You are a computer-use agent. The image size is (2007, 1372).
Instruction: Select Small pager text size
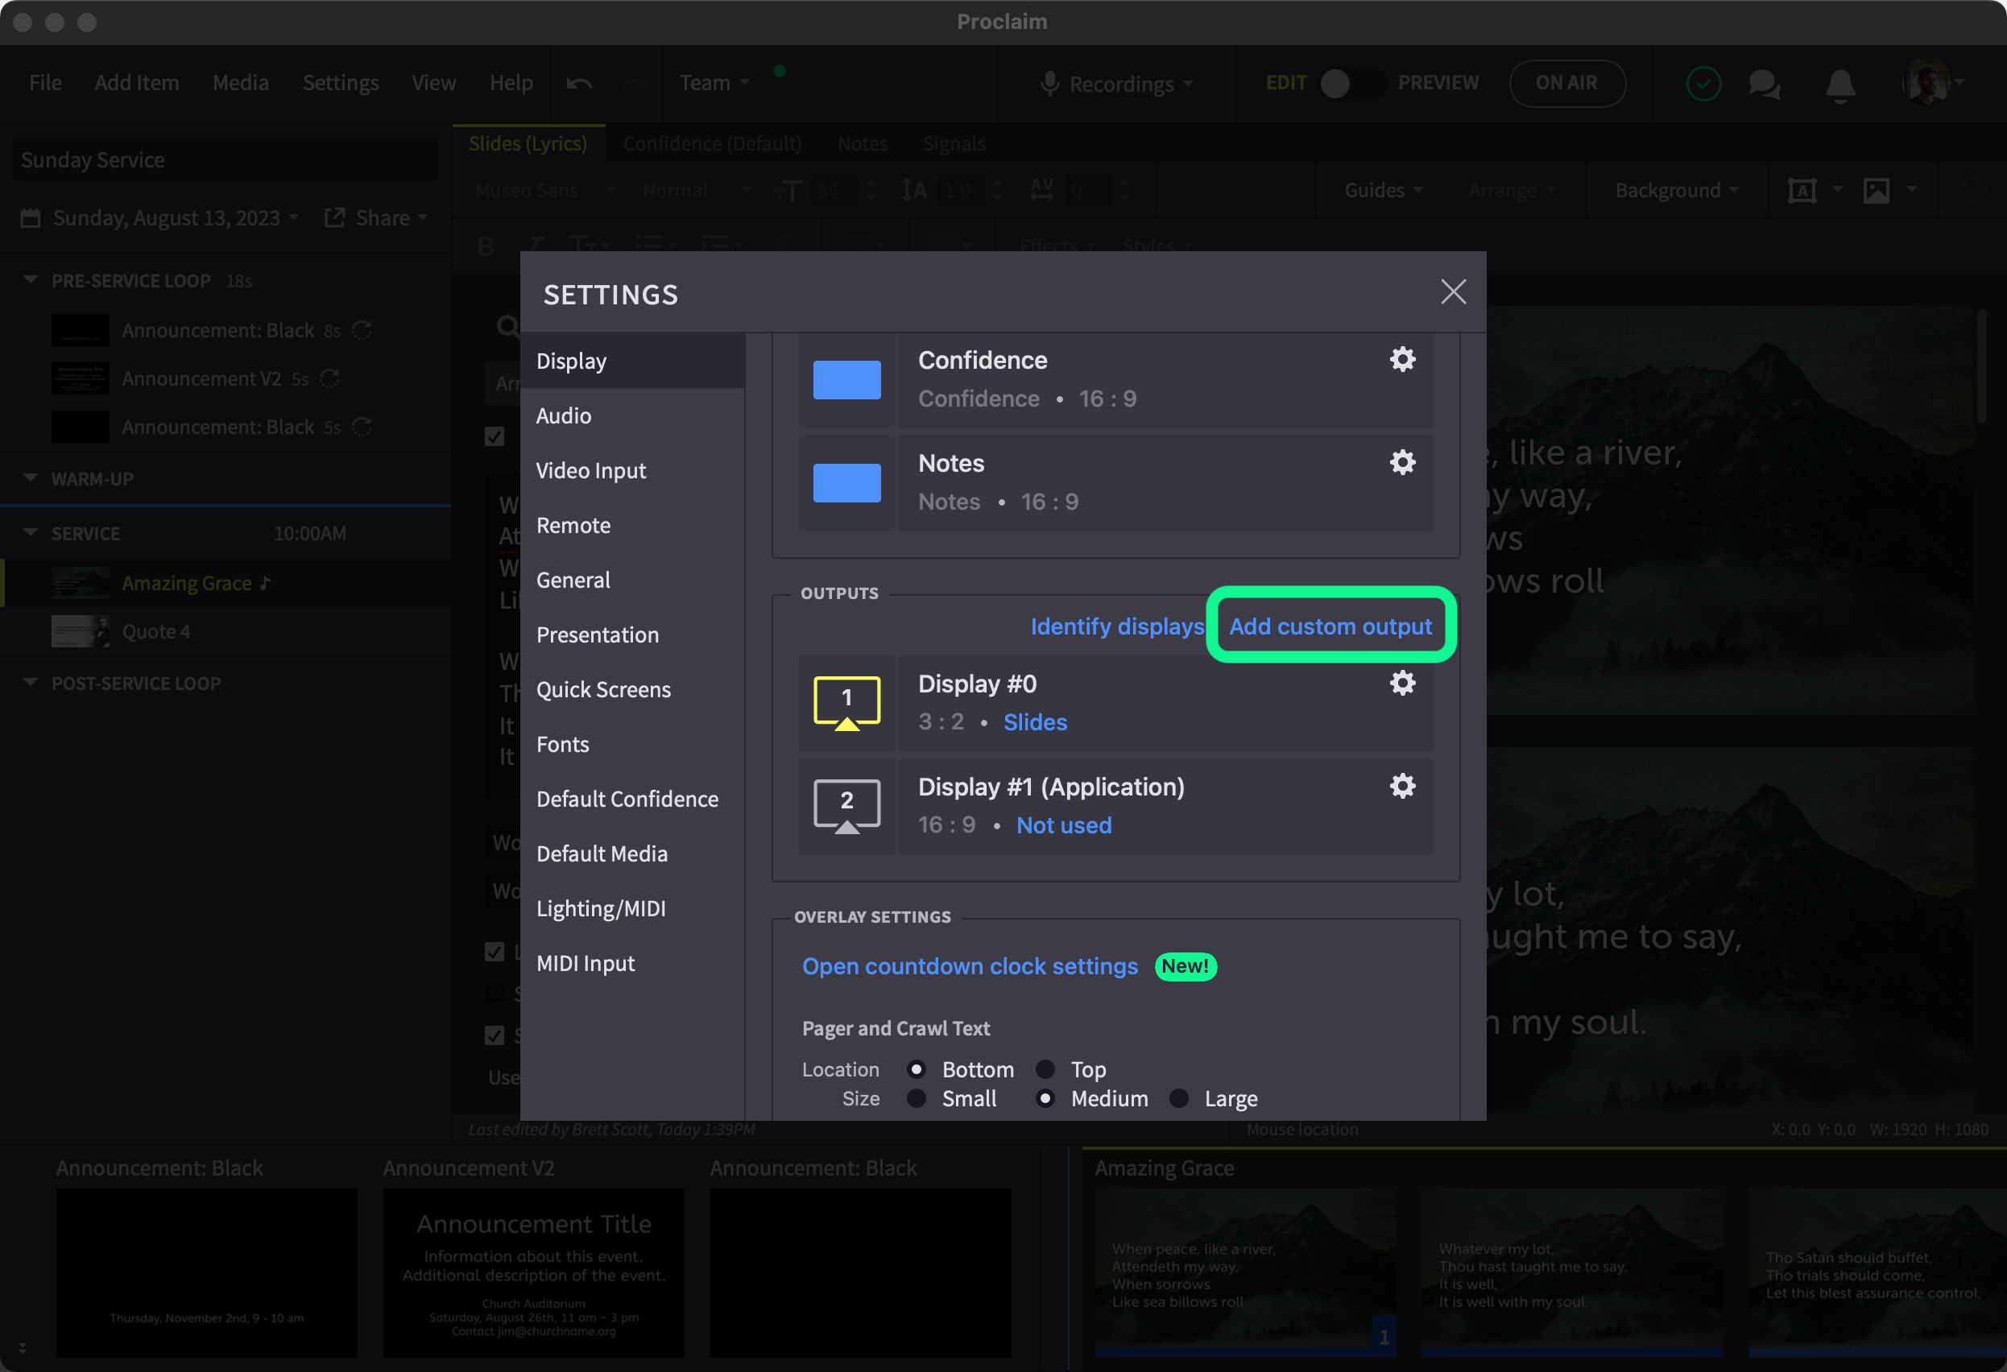[x=917, y=1098]
